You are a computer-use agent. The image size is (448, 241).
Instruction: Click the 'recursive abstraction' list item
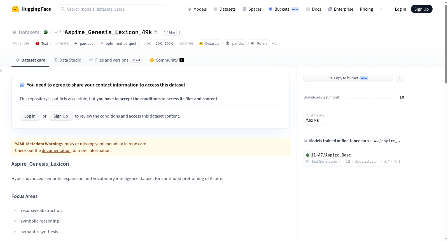[x=41, y=210]
